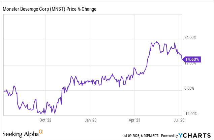Select the Jan '23 x-axis label

[90, 119]
